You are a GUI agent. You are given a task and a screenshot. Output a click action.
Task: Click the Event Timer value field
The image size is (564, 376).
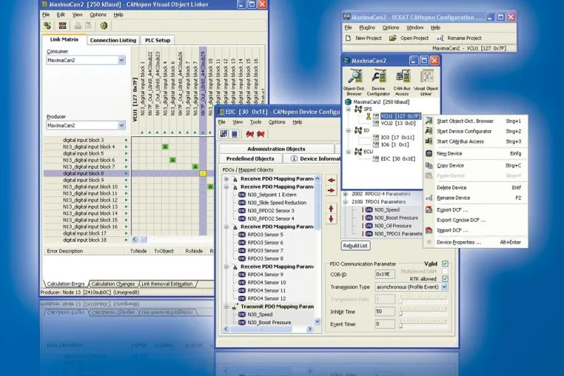[385, 324]
